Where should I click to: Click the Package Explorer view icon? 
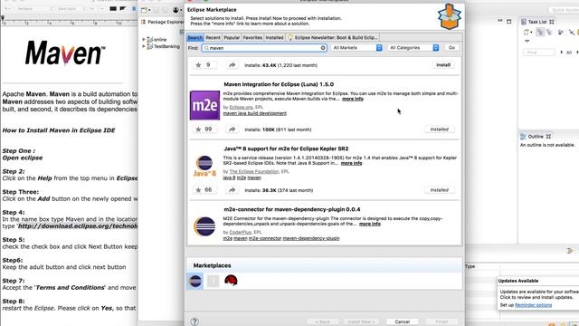tap(143, 22)
